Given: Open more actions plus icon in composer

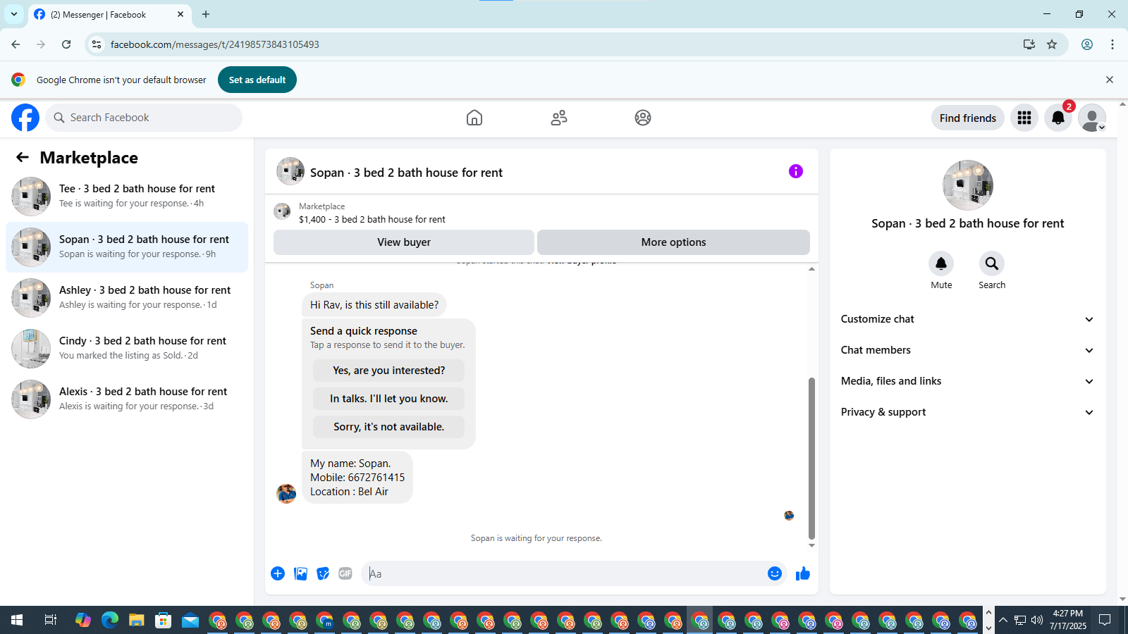Looking at the screenshot, I should (x=278, y=573).
